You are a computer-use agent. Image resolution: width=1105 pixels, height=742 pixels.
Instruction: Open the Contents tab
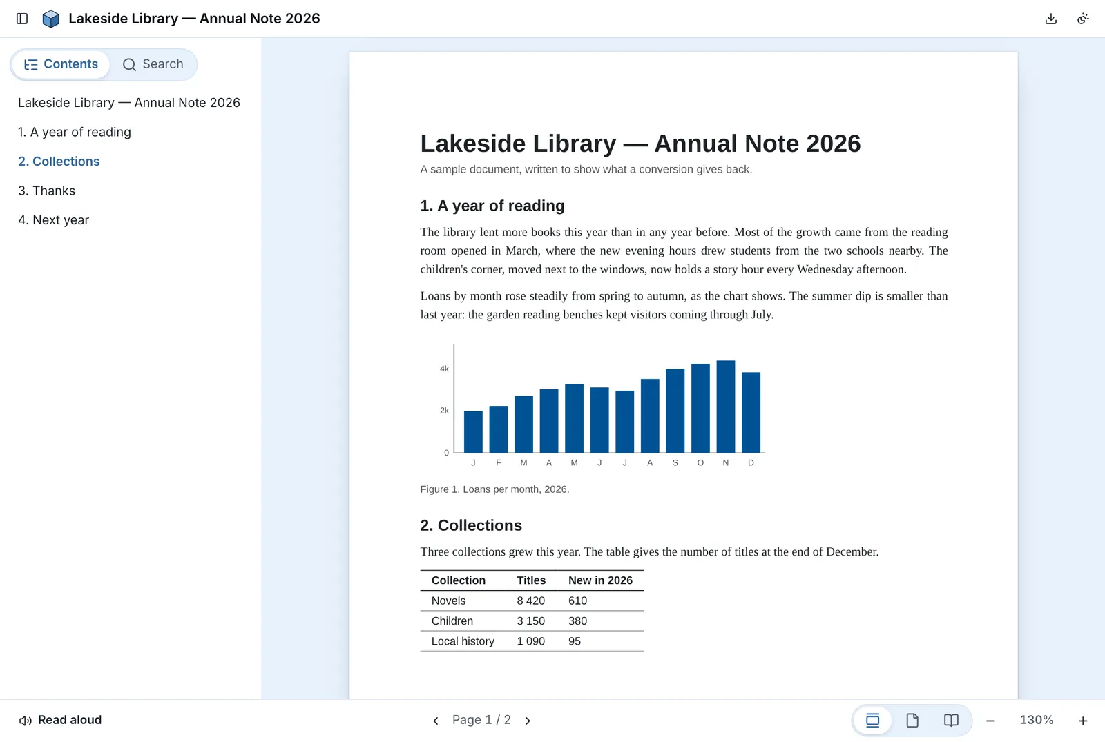coord(61,64)
